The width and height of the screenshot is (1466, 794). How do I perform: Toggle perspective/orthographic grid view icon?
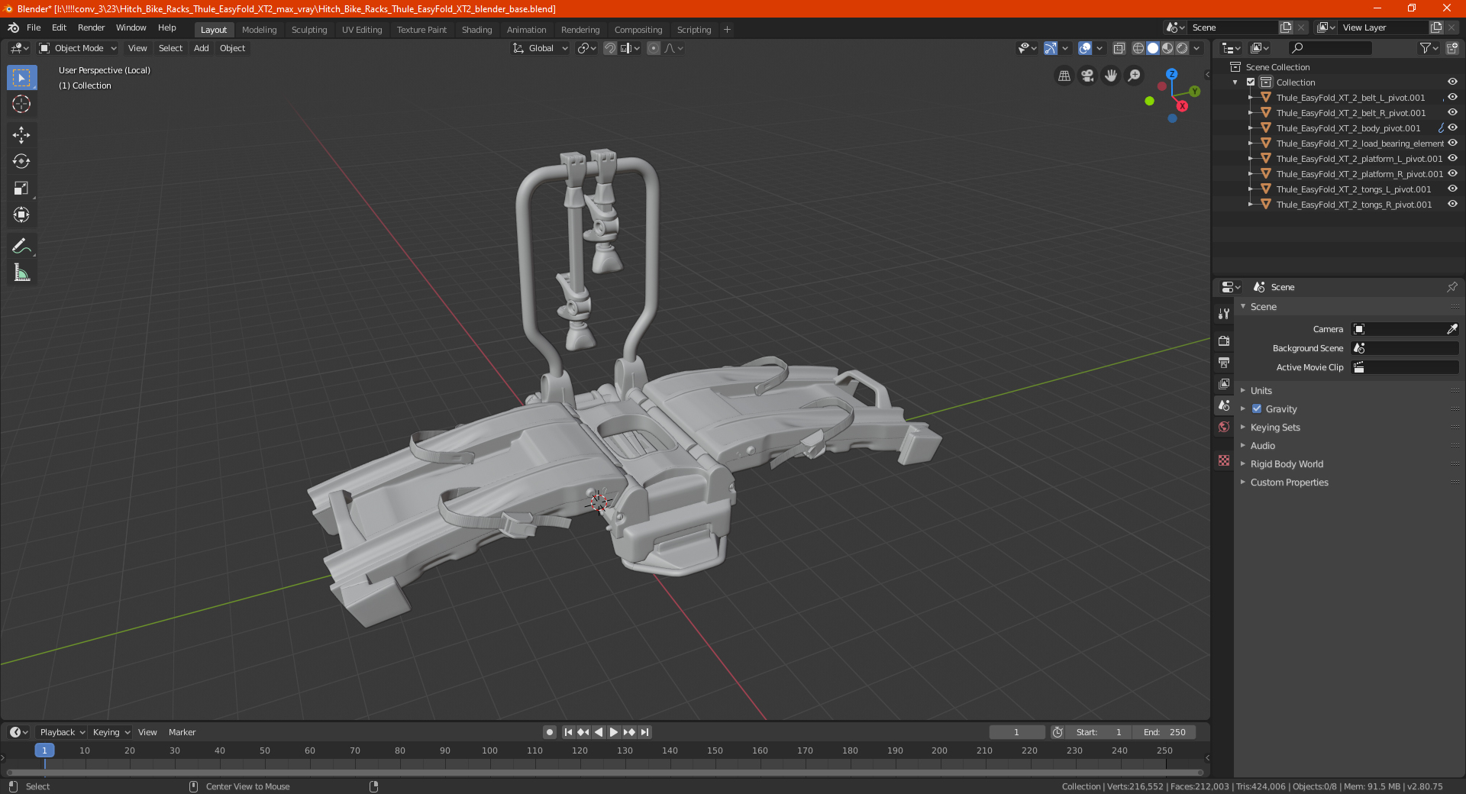point(1064,76)
